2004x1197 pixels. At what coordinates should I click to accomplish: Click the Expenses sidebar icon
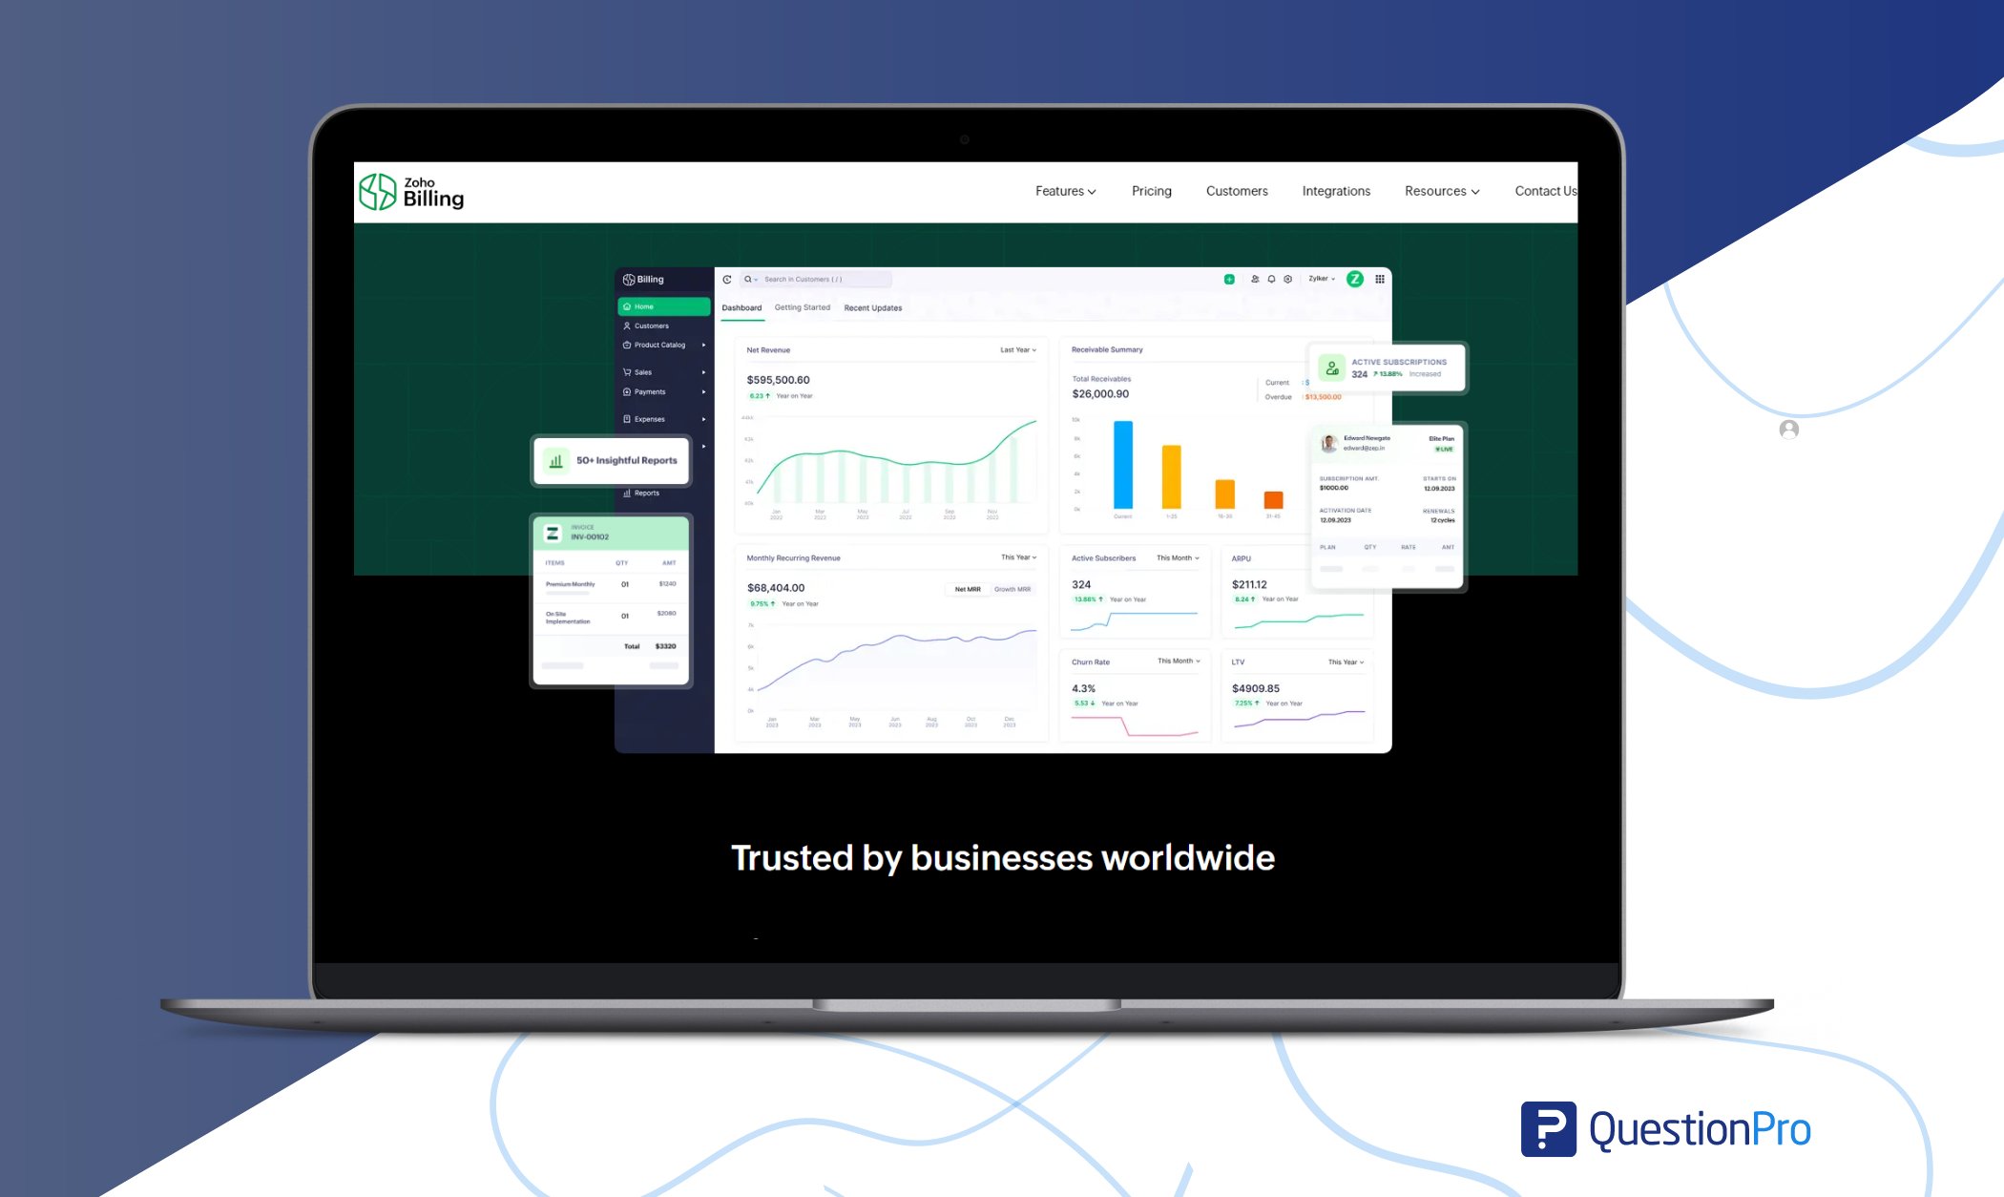coord(627,417)
